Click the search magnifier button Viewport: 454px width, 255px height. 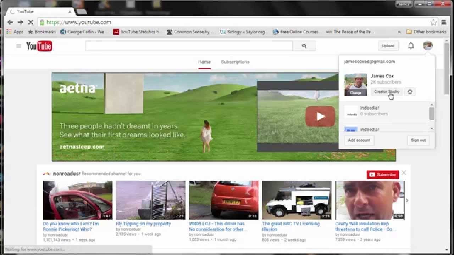pos(304,46)
